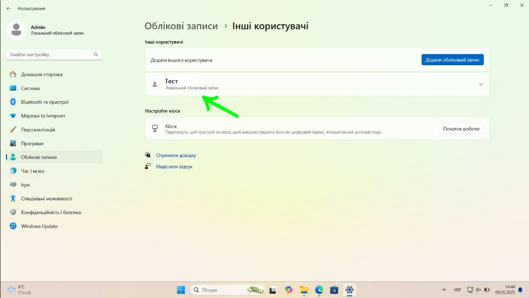This screenshot has height=298, width=529.
Task: Open Конфіденційність і безпека section
Action: [51, 213]
